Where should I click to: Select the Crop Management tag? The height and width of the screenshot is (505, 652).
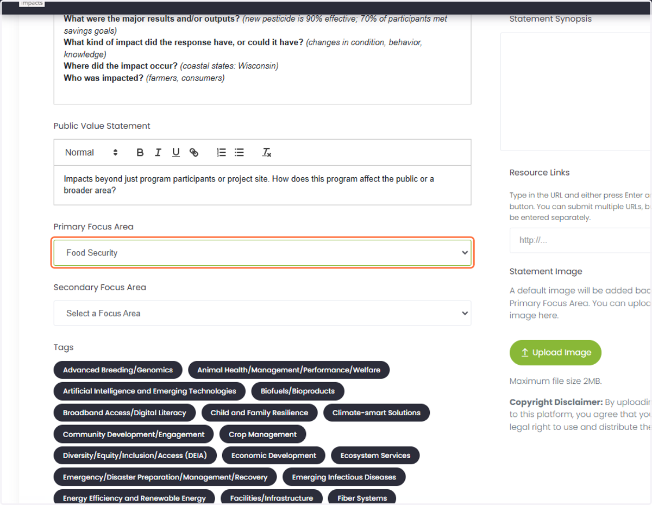(263, 434)
